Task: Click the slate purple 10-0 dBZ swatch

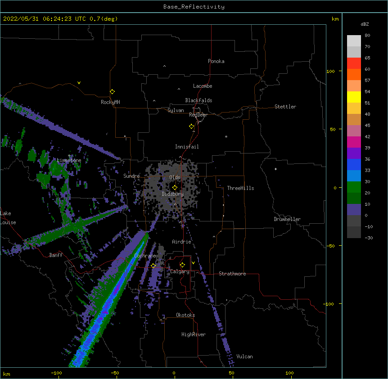Action: click(354, 210)
